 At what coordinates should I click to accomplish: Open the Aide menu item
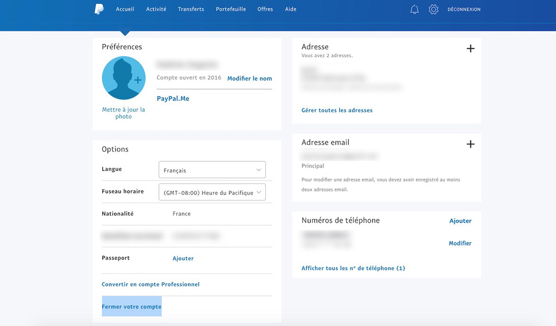(x=291, y=9)
